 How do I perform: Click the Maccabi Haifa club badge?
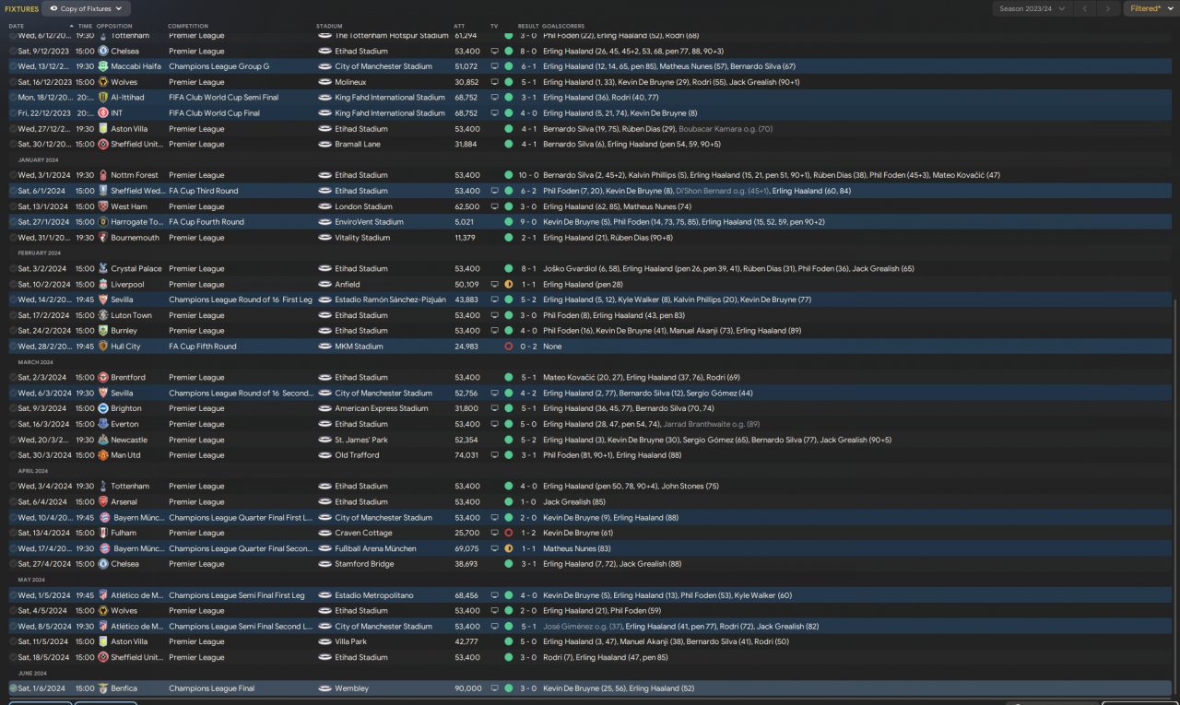point(103,66)
